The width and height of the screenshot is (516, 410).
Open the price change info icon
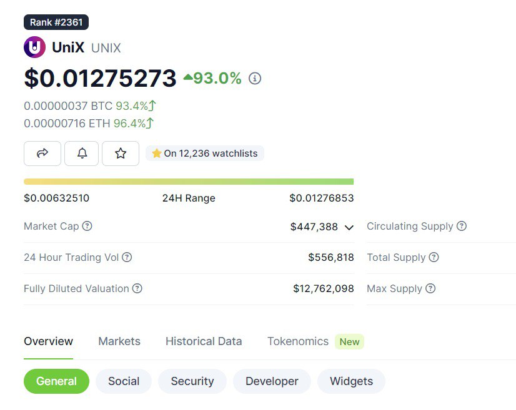(x=255, y=78)
